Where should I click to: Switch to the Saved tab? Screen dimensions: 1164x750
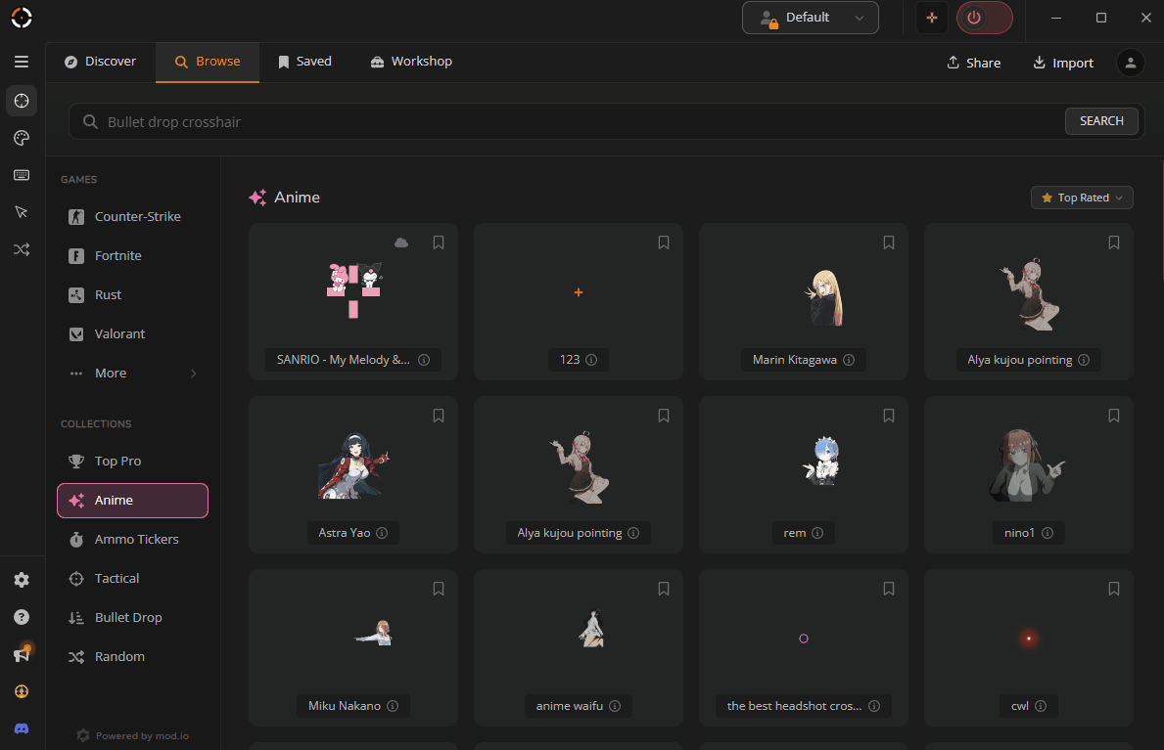304,62
